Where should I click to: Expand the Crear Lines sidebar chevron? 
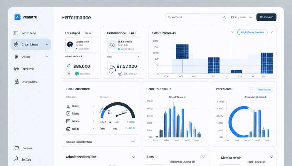pyautogui.click(x=46, y=44)
